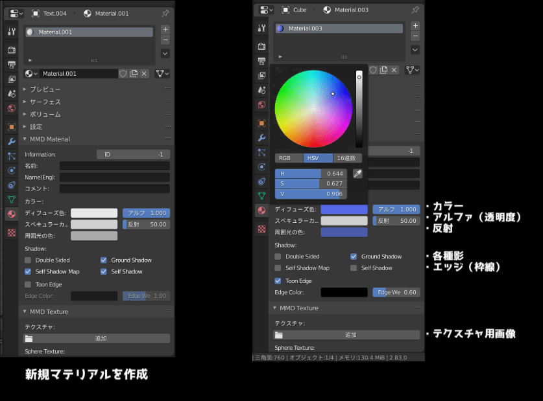Open Scene properties tab in left panel
Viewport: 543px width, 401px height.
coord(12,94)
